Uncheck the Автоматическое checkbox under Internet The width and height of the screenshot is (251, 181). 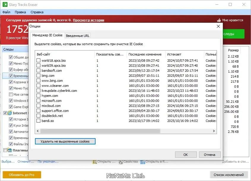tap(11, 132)
